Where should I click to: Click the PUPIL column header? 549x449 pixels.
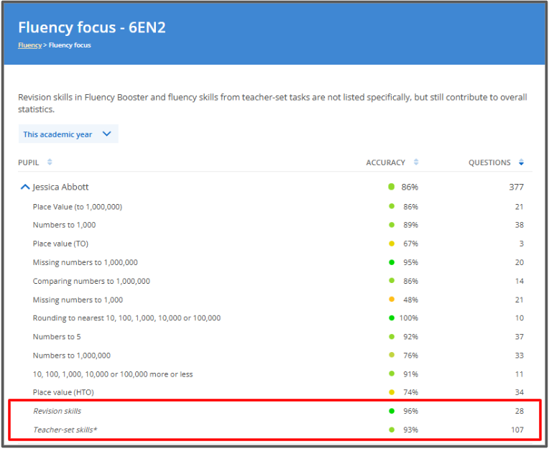click(28, 163)
